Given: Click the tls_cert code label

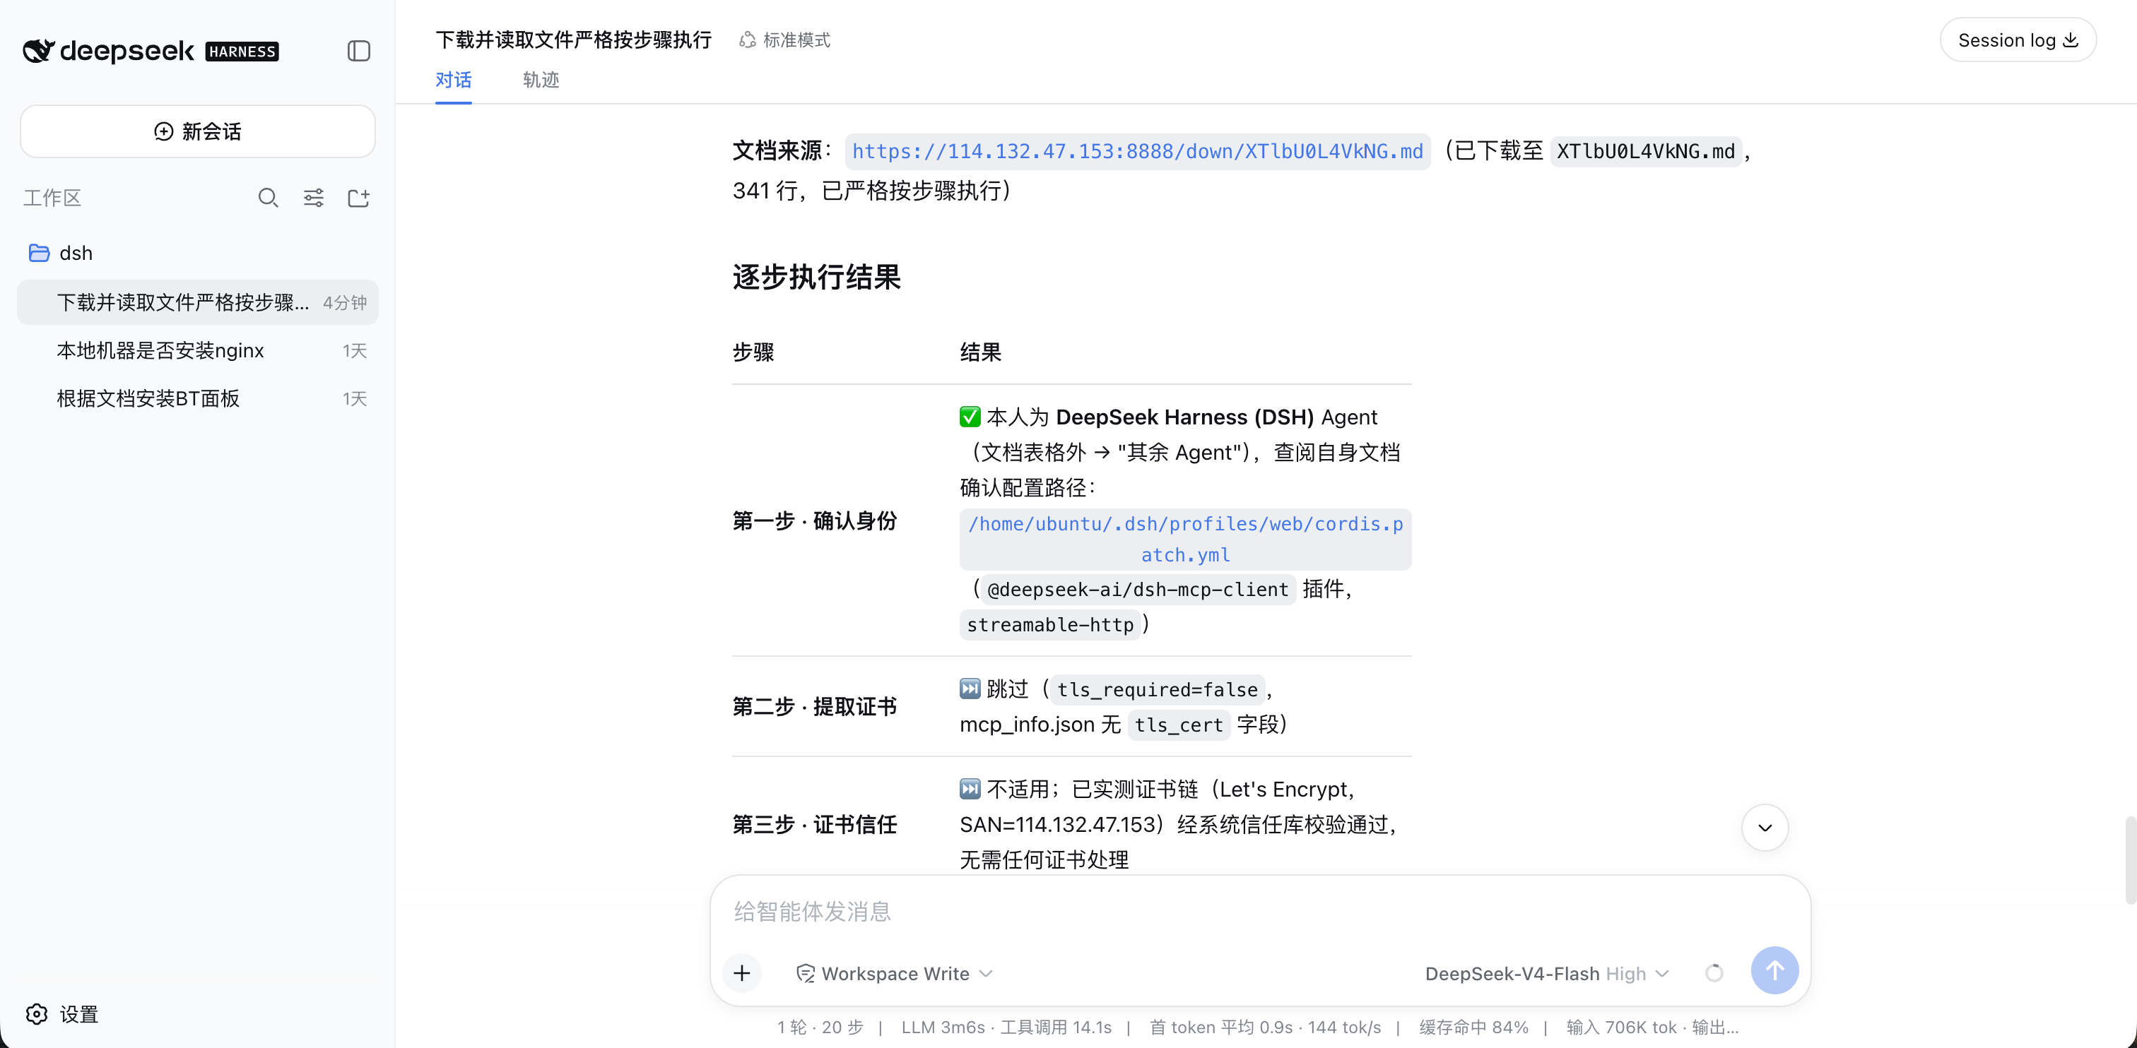Looking at the screenshot, I should point(1178,725).
